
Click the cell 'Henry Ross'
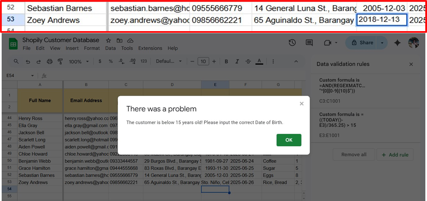[x=40, y=118]
